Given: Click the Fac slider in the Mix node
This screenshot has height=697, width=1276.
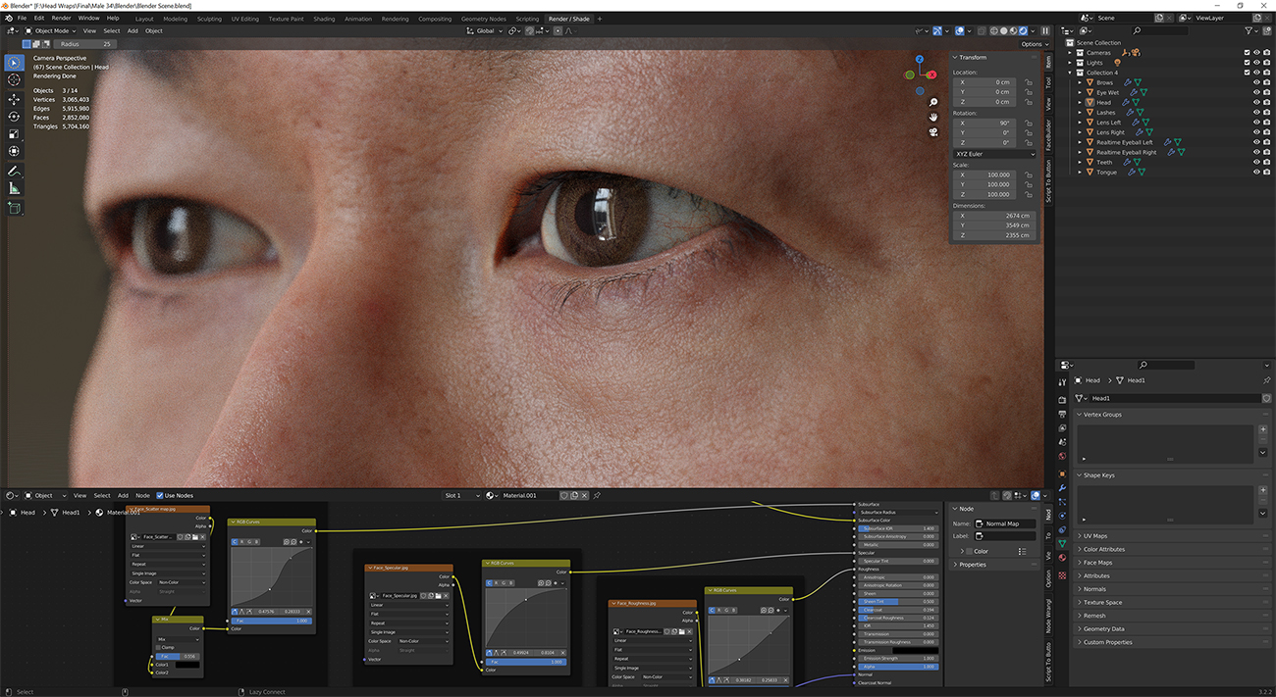Looking at the screenshot, I should point(178,656).
